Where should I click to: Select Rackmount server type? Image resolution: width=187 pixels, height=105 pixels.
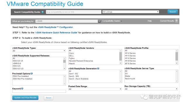130,79
